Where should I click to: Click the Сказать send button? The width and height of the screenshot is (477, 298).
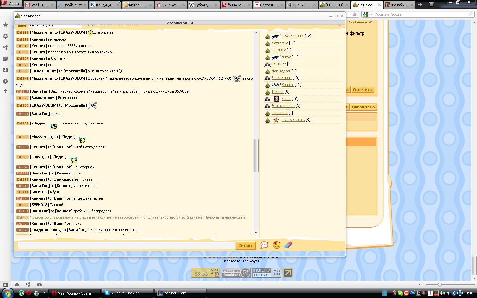pyautogui.click(x=245, y=245)
